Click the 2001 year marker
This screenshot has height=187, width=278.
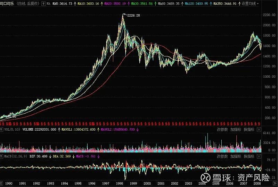(x=161, y=184)
